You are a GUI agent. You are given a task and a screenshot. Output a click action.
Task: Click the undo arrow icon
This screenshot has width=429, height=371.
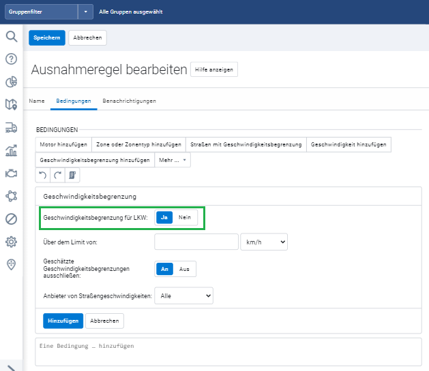click(43, 176)
